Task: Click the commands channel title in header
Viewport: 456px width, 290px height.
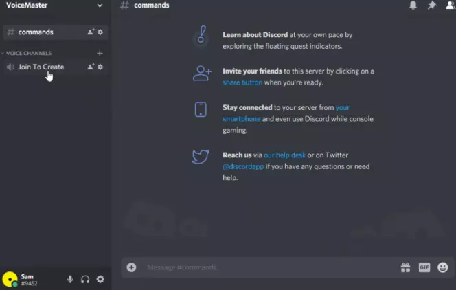Action: coord(152,5)
